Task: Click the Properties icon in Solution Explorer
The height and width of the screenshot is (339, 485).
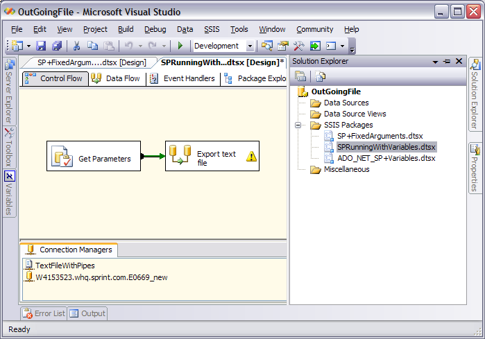Action: 302,76
